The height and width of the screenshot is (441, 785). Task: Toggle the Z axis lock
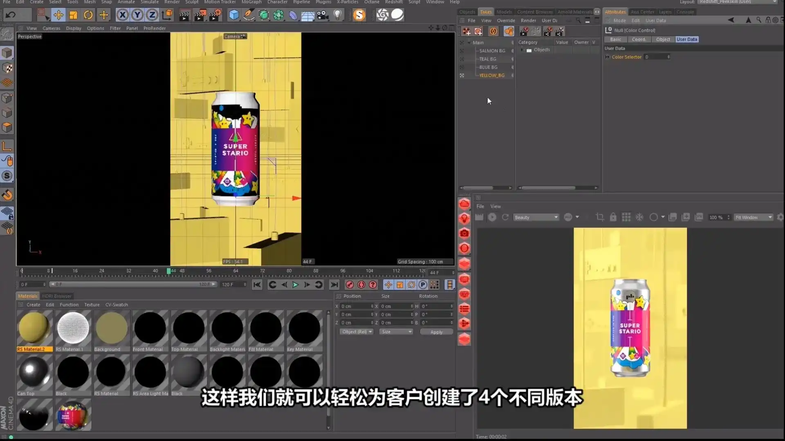(152, 15)
